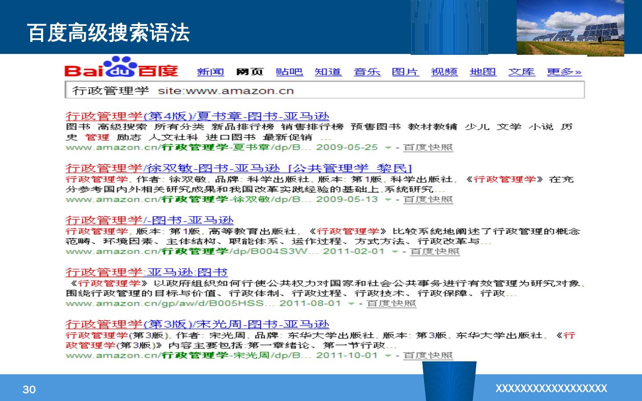Switch to the 地图 map tab

click(x=482, y=72)
